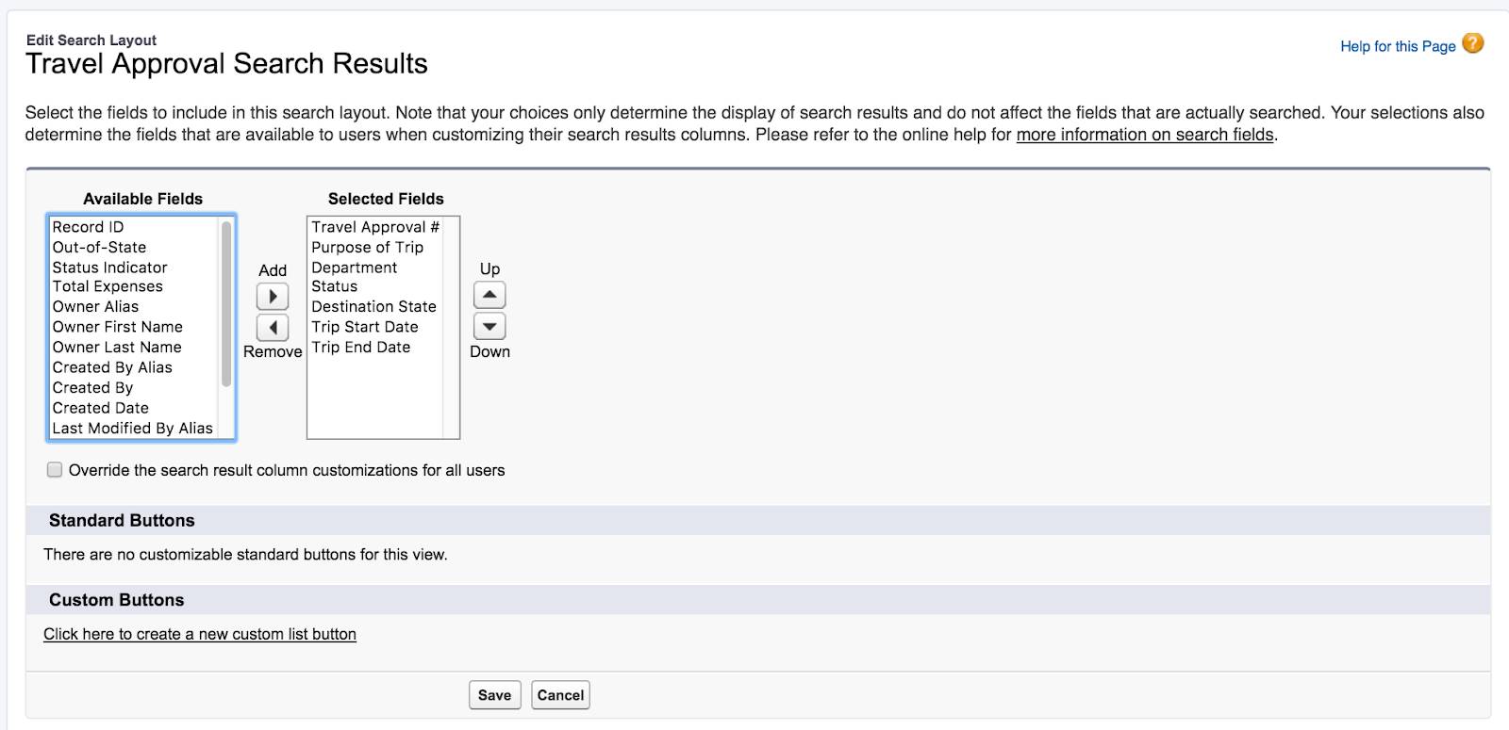Image resolution: width=1509 pixels, height=730 pixels.
Task: Select Trip End Date in Selected Fields
Action: (361, 347)
